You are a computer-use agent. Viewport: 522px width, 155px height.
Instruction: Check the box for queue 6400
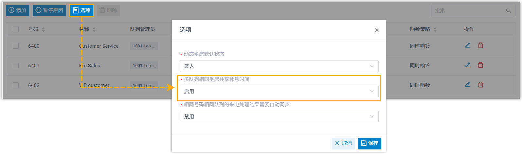(x=16, y=46)
